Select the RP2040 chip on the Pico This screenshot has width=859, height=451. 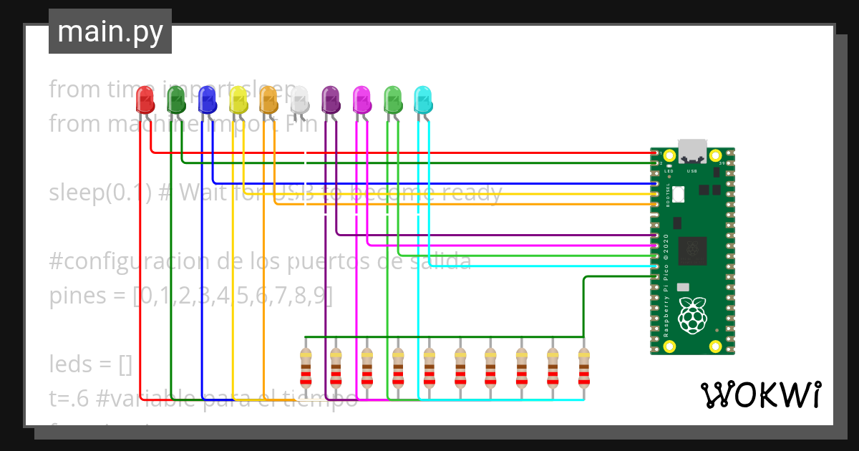coord(692,251)
